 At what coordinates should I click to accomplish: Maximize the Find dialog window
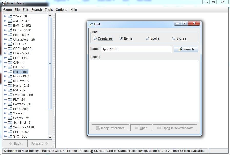[185, 23]
